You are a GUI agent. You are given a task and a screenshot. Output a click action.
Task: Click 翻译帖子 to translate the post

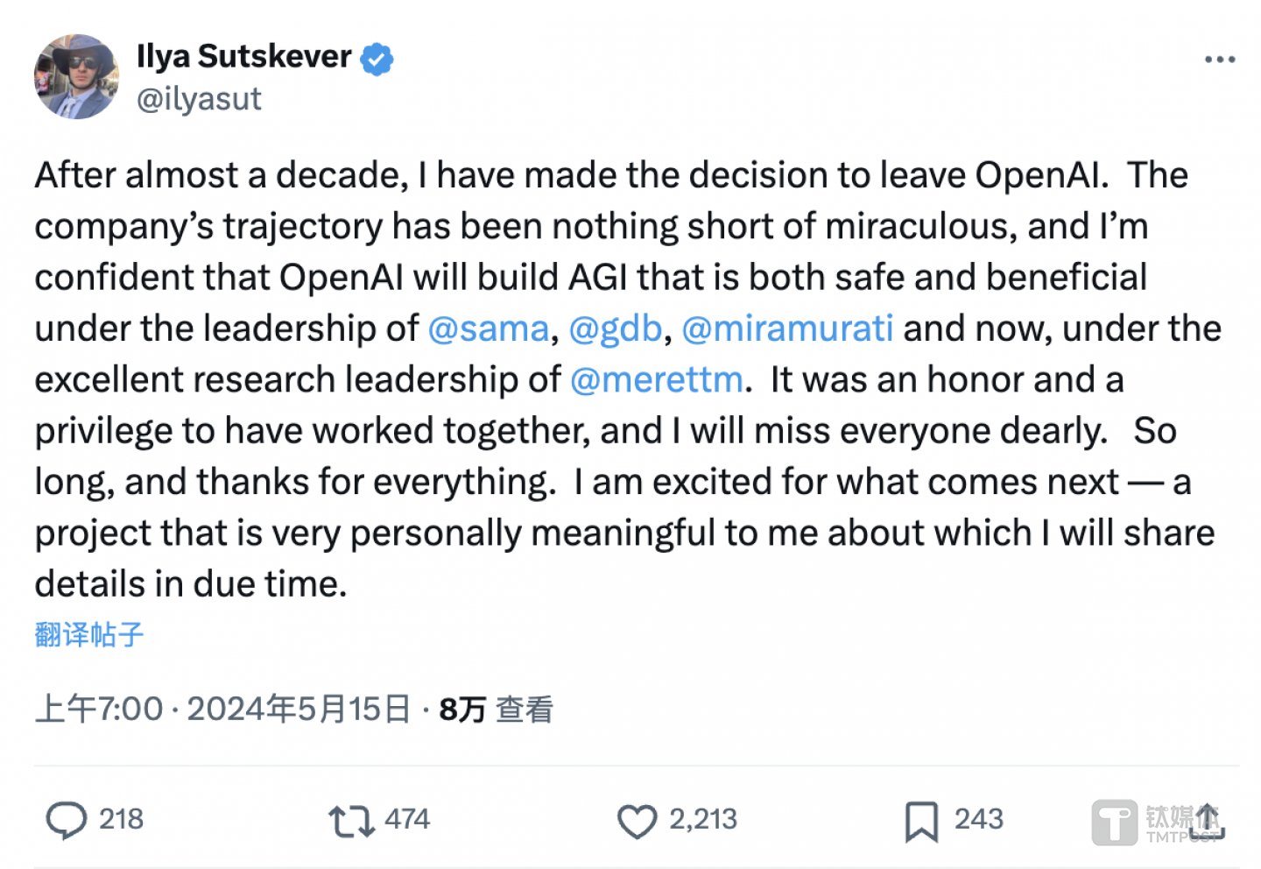click(x=89, y=634)
